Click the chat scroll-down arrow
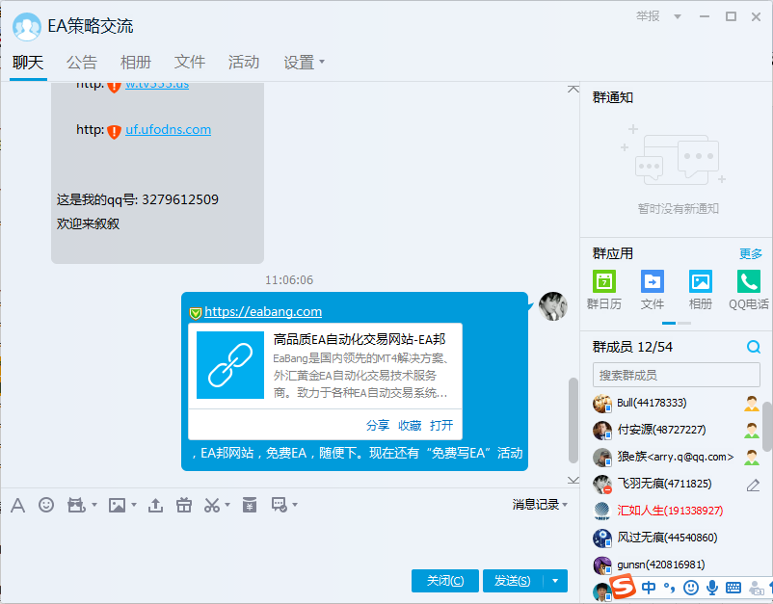 point(573,480)
